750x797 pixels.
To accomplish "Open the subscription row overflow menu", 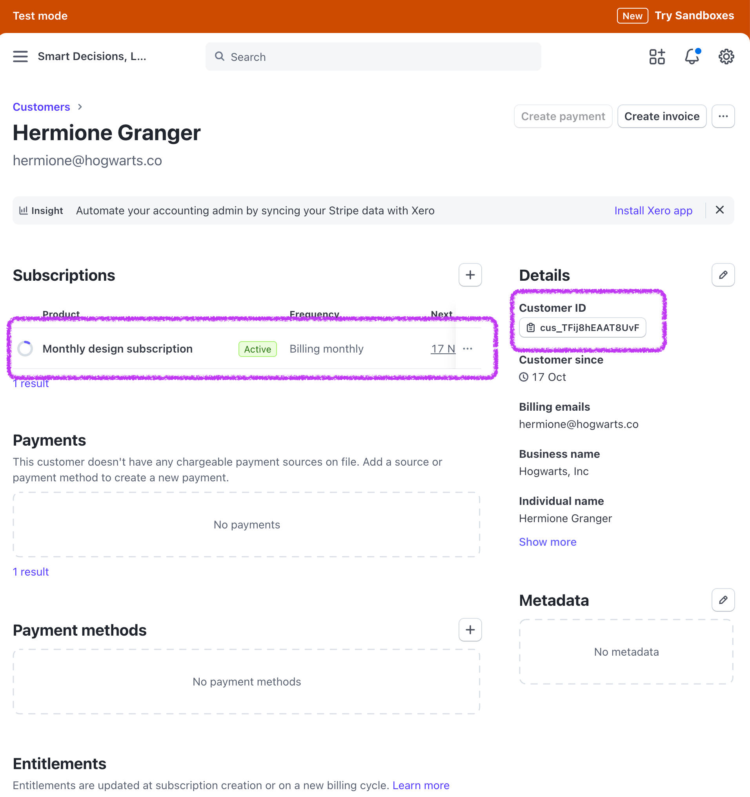I will pos(468,349).
